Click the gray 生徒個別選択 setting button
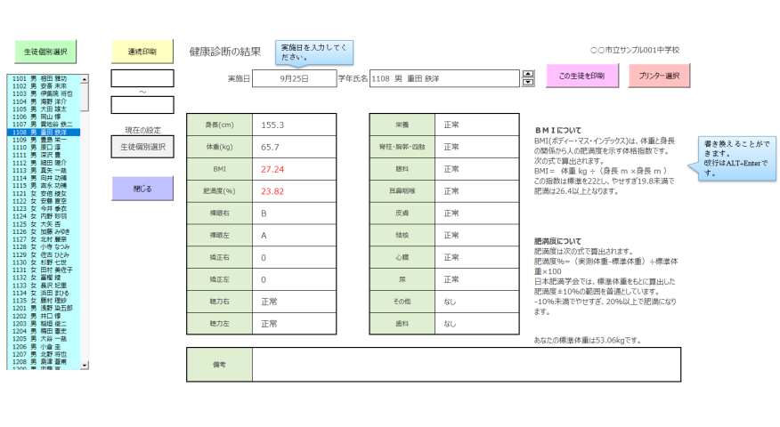780x427 pixels. [x=142, y=146]
